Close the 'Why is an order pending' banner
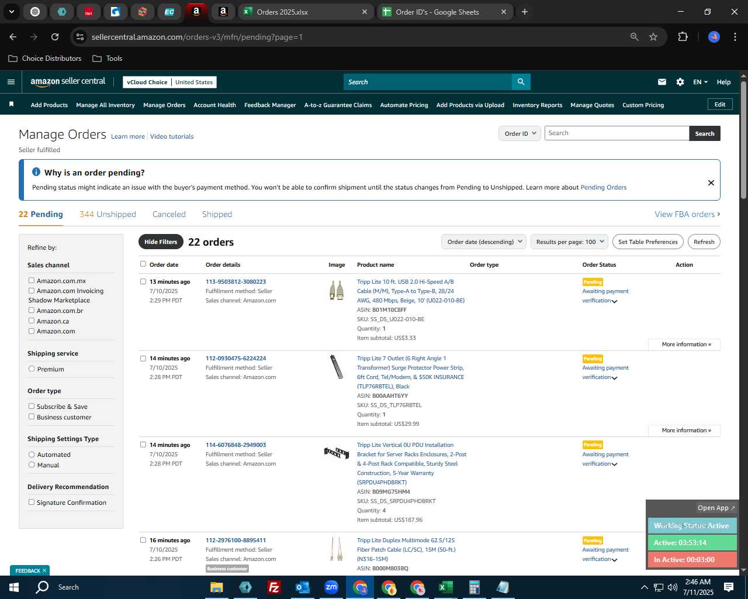Viewport: 748px width, 599px height. (711, 183)
